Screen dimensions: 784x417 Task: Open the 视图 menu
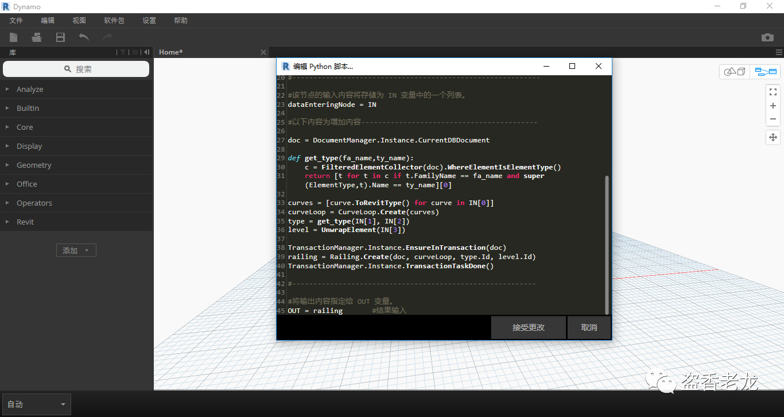(79, 21)
